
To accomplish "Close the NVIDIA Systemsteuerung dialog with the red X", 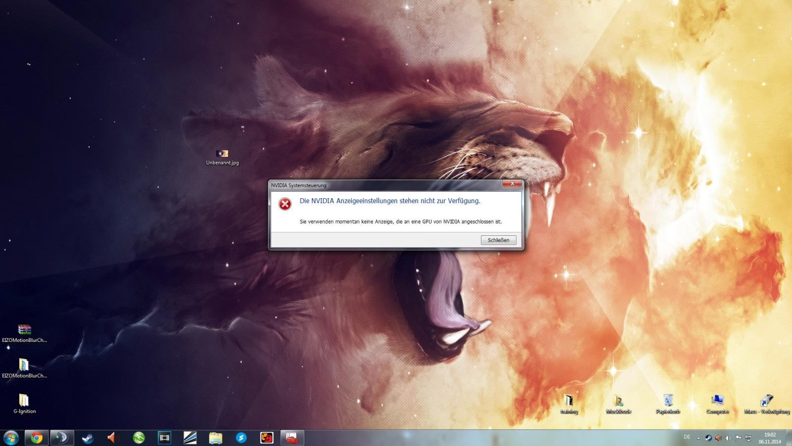I will (x=512, y=184).
